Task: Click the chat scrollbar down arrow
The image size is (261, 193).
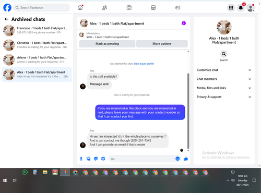Action: [188, 150]
